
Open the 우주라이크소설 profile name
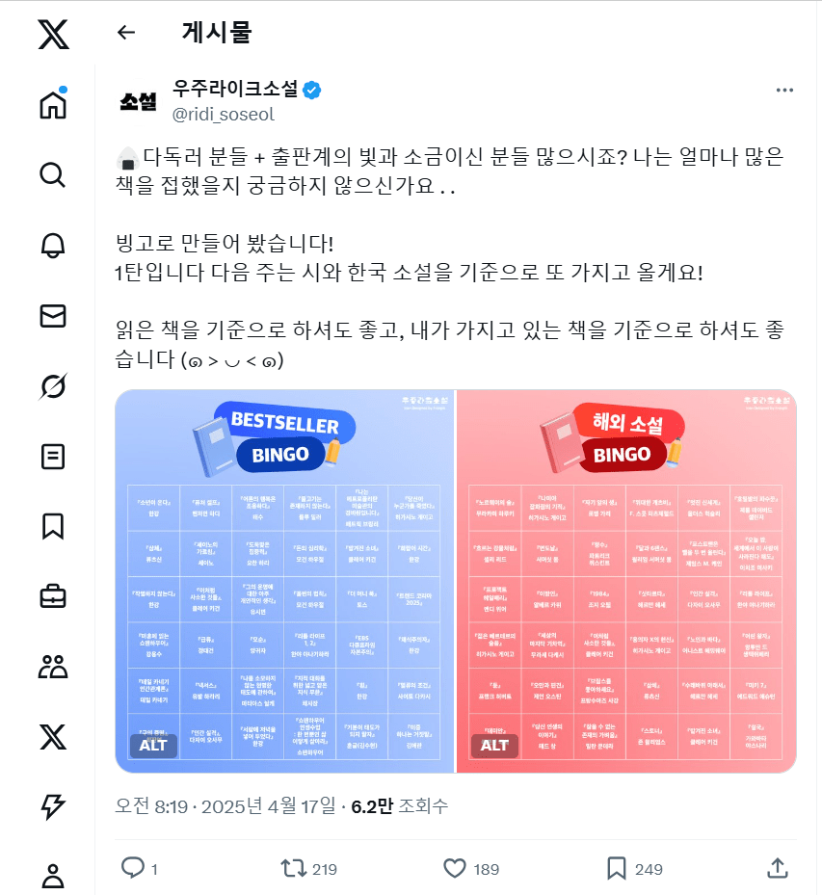234,90
